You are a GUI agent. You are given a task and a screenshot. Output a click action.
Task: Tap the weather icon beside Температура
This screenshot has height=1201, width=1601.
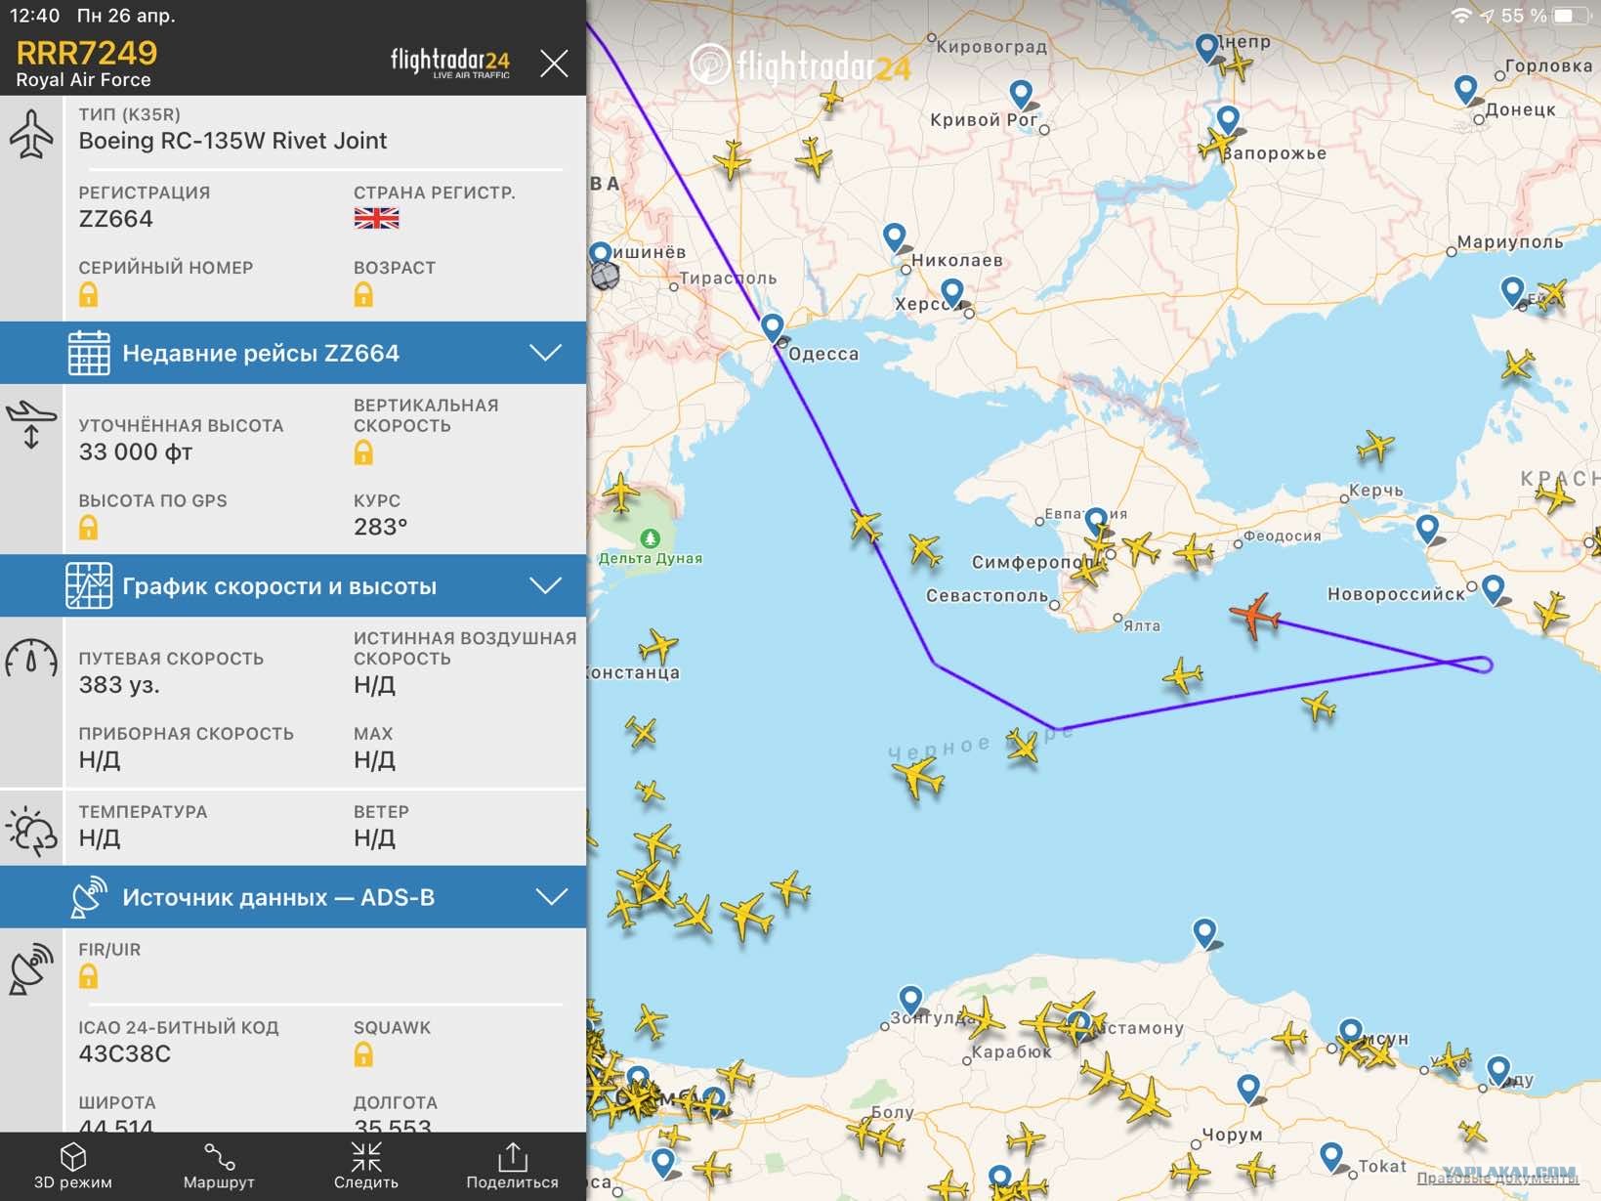31,832
